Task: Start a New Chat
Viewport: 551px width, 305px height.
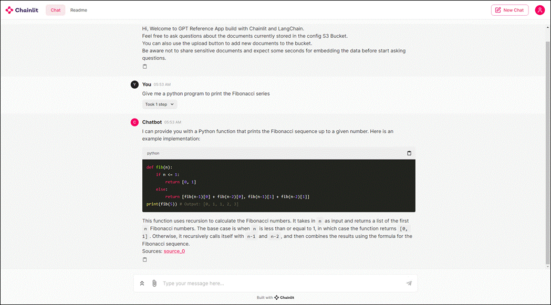Action: click(510, 10)
